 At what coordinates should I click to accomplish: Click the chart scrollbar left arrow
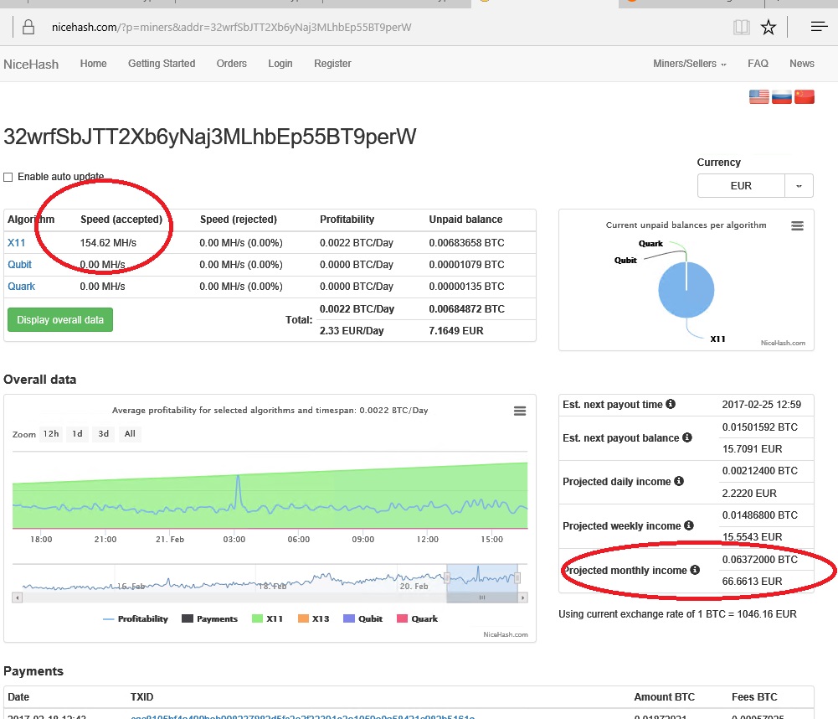click(17, 597)
